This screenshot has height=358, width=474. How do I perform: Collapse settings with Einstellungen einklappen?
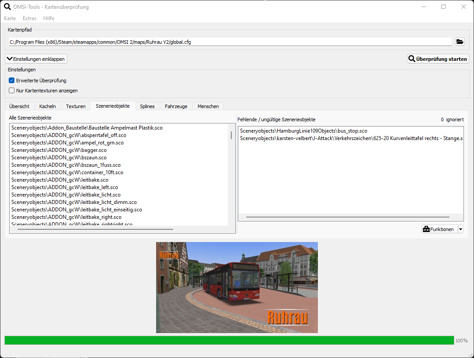36,59
